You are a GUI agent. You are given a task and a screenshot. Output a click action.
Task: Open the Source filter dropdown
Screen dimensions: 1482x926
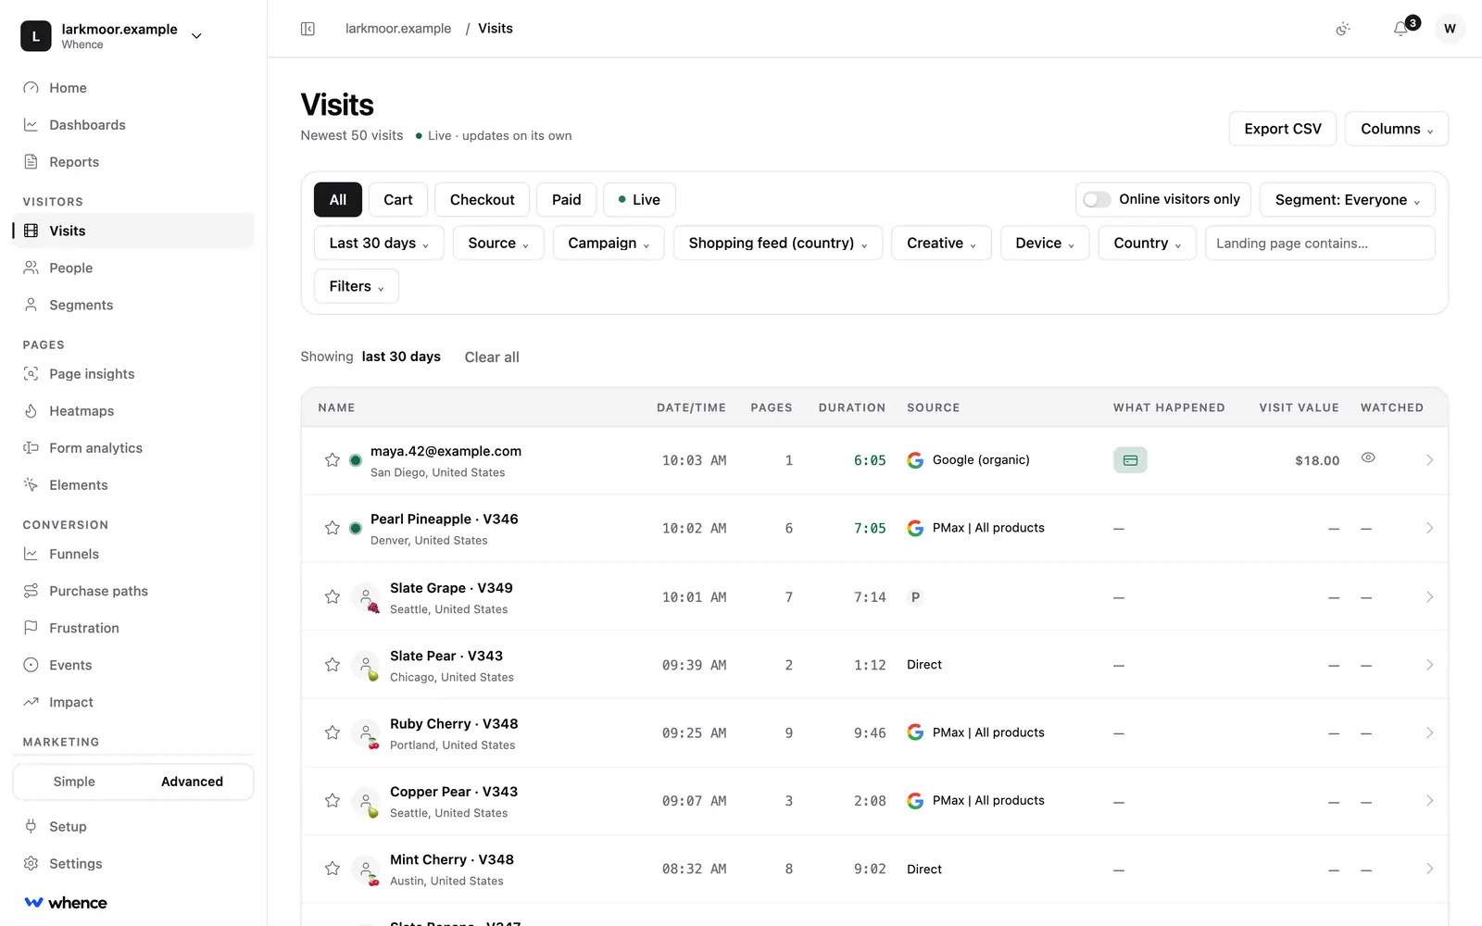pos(498,243)
